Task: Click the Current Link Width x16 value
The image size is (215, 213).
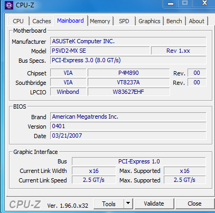Action: pos(94,171)
